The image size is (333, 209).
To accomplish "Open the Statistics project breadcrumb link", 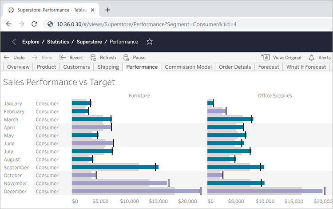I will click(x=58, y=42).
